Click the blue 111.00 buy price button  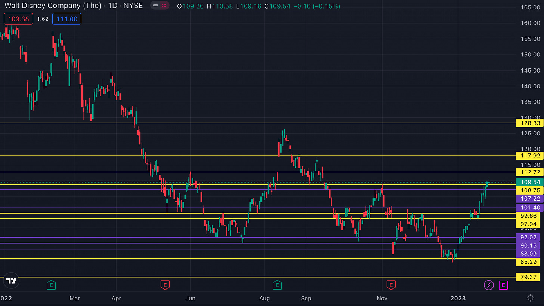pyautogui.click(x=67, y=19)
